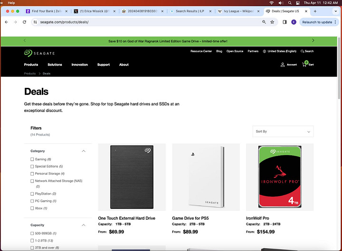This screenshot has height=251, width=342.
Task: Show previous promo banner message
Action: pos(25,40)
